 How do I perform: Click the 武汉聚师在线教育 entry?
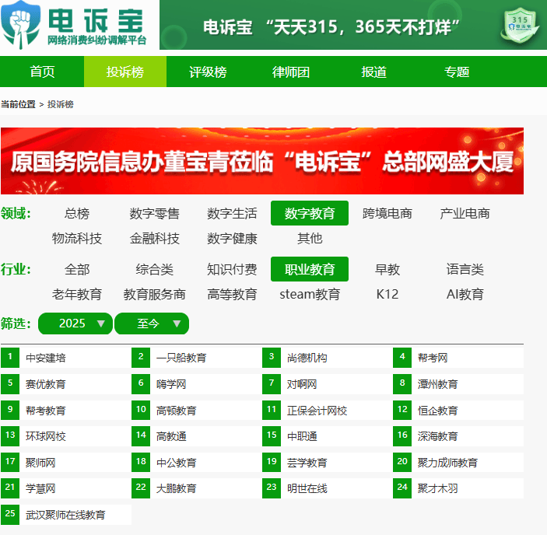[x=65, y=515]
